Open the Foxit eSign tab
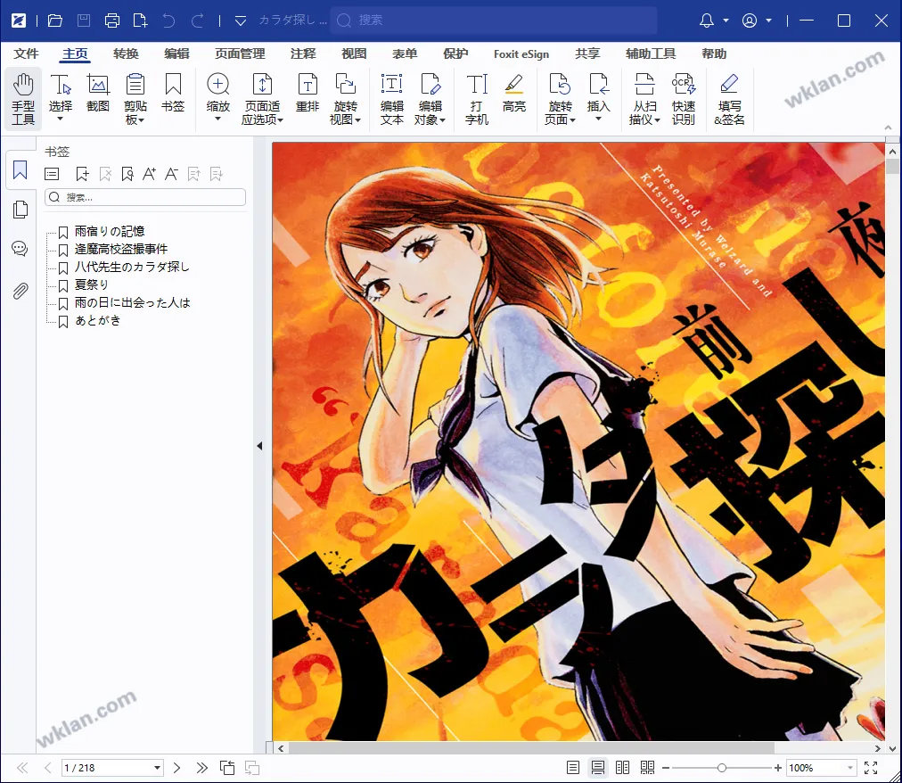The height and width of the screenshot is (783, 902). pos(521,54)
